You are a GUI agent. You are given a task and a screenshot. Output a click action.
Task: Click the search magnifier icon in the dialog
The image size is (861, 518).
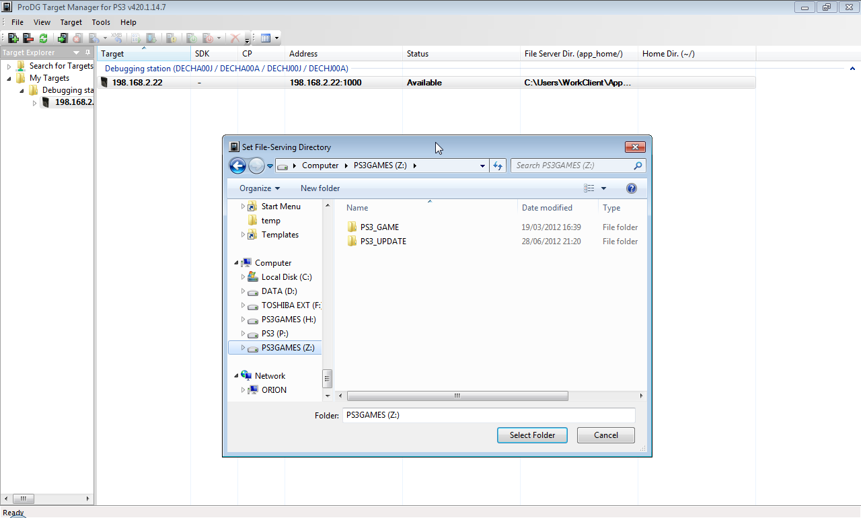pyautogui.click(x=638, y=165)
